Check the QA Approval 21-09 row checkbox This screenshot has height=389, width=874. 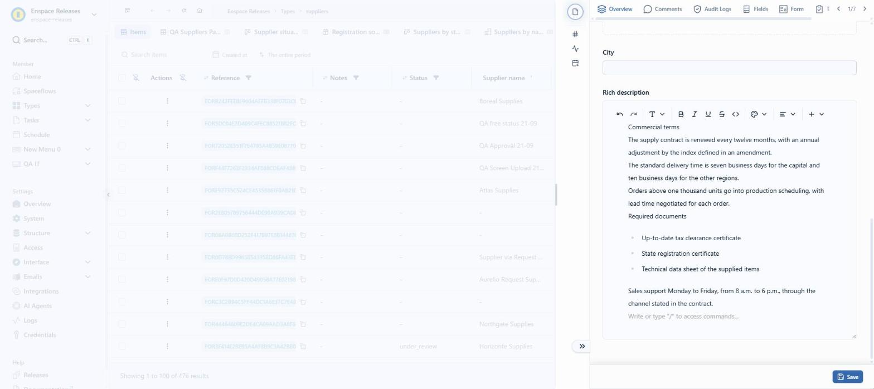122,146
